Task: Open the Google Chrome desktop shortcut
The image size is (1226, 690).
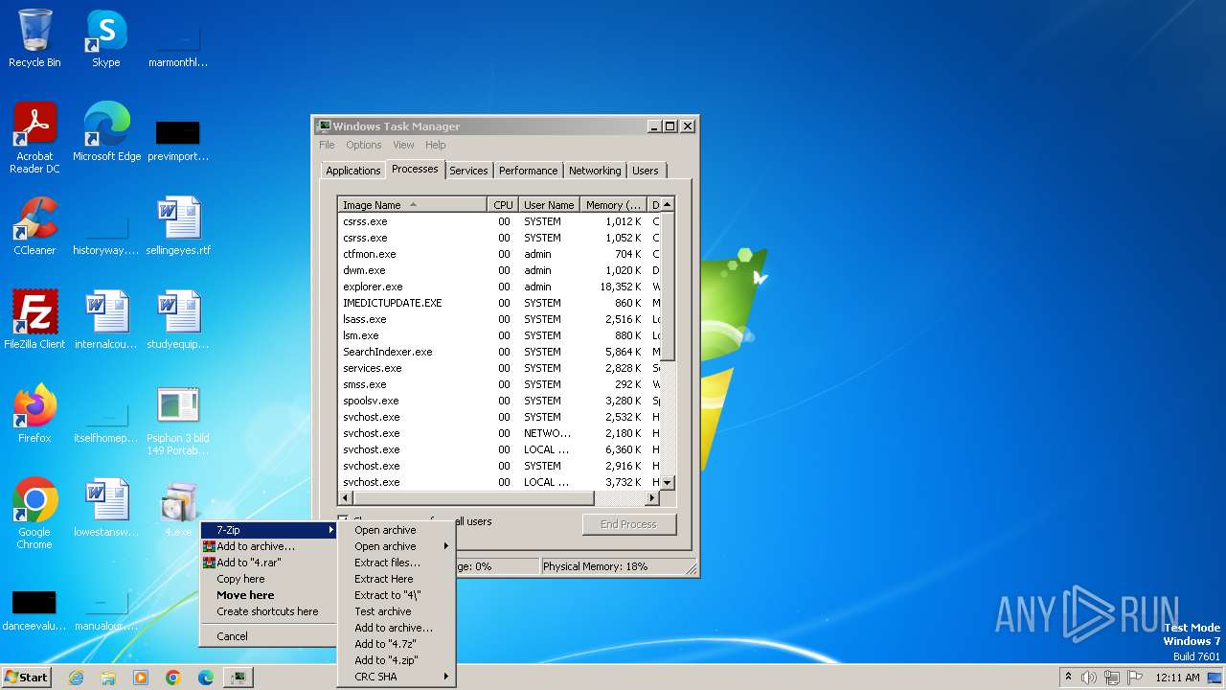Action: [34, 514]
